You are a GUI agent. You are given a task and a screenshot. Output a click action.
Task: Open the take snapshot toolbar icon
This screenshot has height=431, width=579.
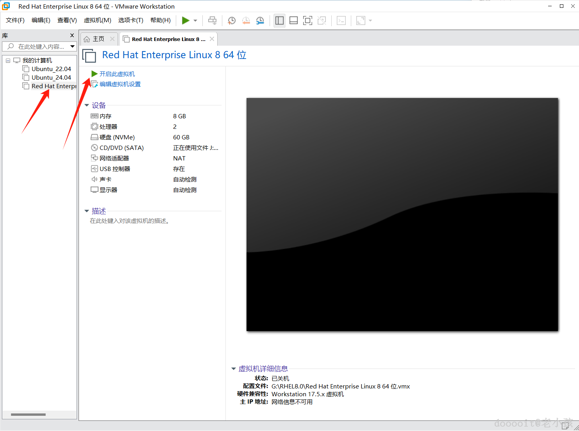[x=232, y=20]
